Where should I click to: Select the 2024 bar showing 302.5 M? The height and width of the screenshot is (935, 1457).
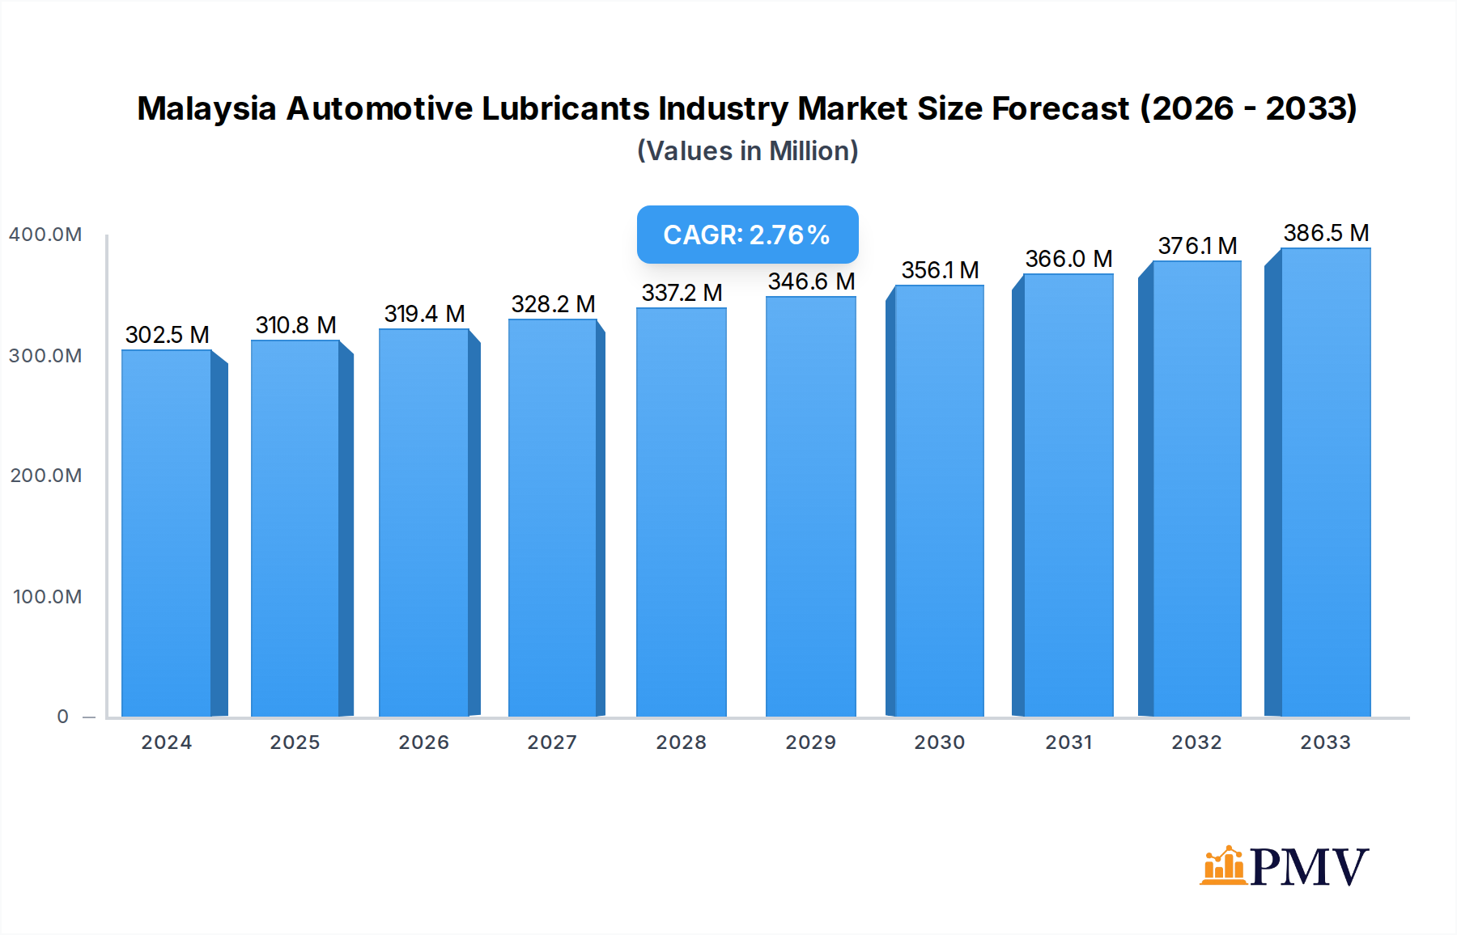[166, 534]
